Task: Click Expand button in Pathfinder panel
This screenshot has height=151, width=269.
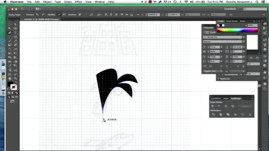Action: tap(245, 106)
